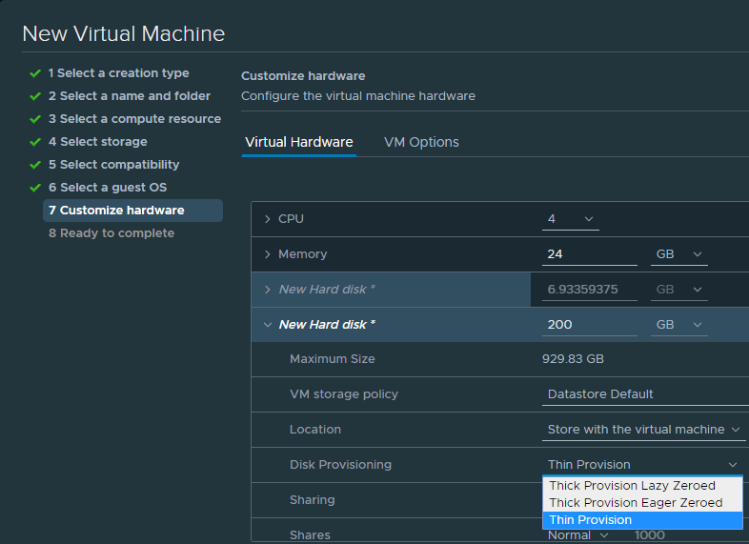Choose Thick Provision Eager Zeroed option
The width and height of the screenshot is (749, 544).
click(636, 503)
